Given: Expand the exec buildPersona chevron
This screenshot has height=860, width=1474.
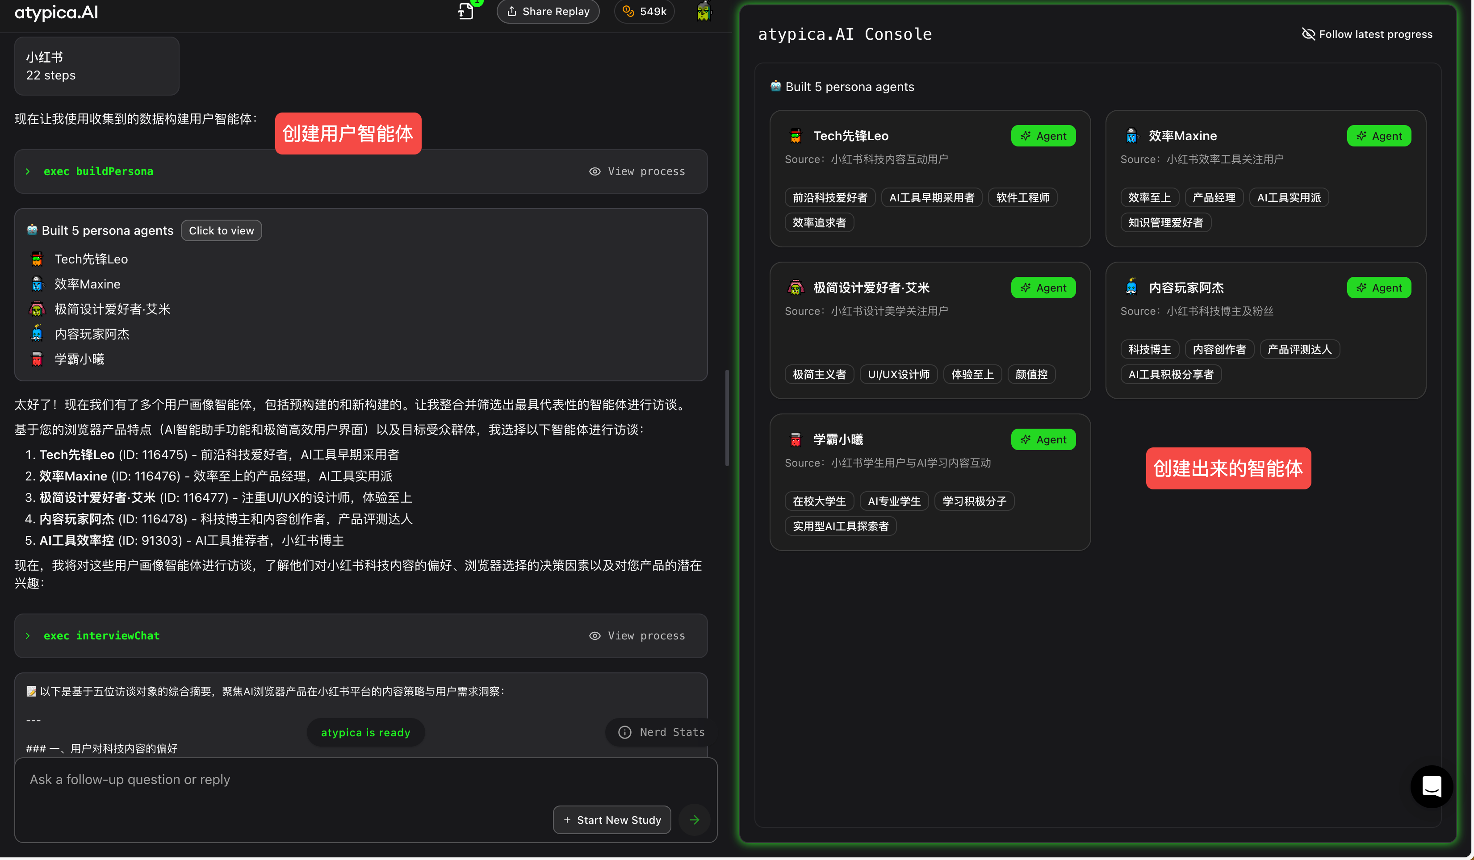Looking at the screenshot, I should (28, 171).
